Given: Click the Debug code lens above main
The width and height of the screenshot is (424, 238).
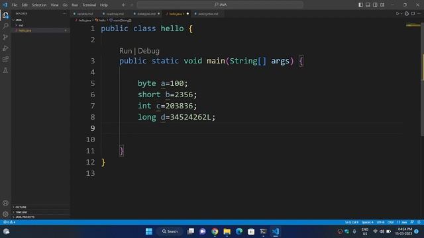Looking at the screenshot, I should click(x=148, y=51).
